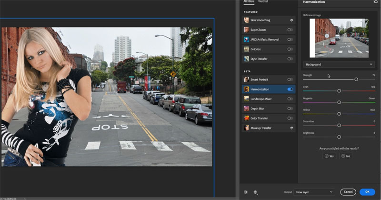Open the Background reference layer dropdown
Screen dimensions: 381x200
coord(339,64)
